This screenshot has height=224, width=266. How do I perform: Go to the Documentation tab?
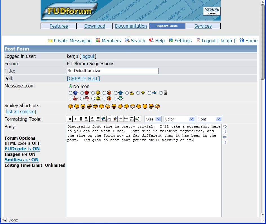[x=131, y=26]
